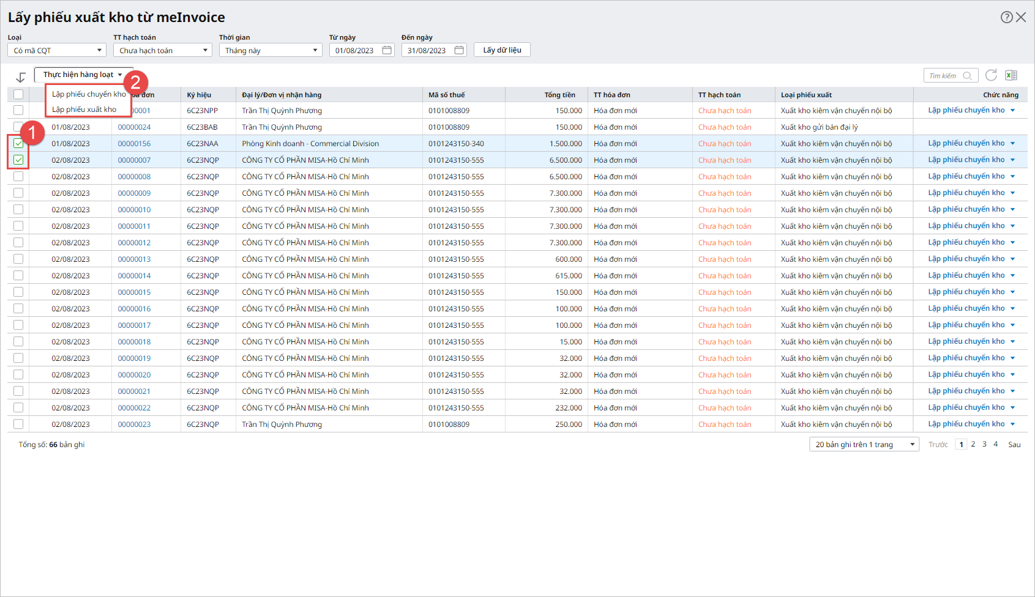Expand the Thực hiện hàng loạt dropdown button
1035x597 pixels.
[83, 75]
